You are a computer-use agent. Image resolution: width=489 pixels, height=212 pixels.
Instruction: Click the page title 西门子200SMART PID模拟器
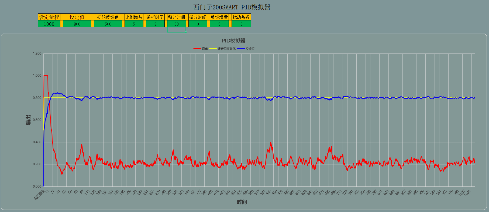point(232,7)
